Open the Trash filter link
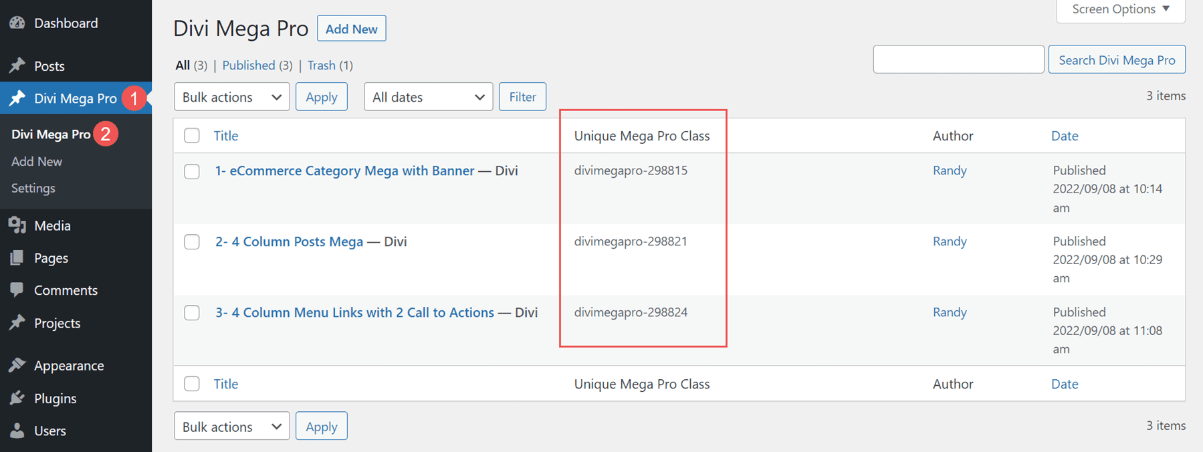1203x452 pixels. [x=322, y=65]
